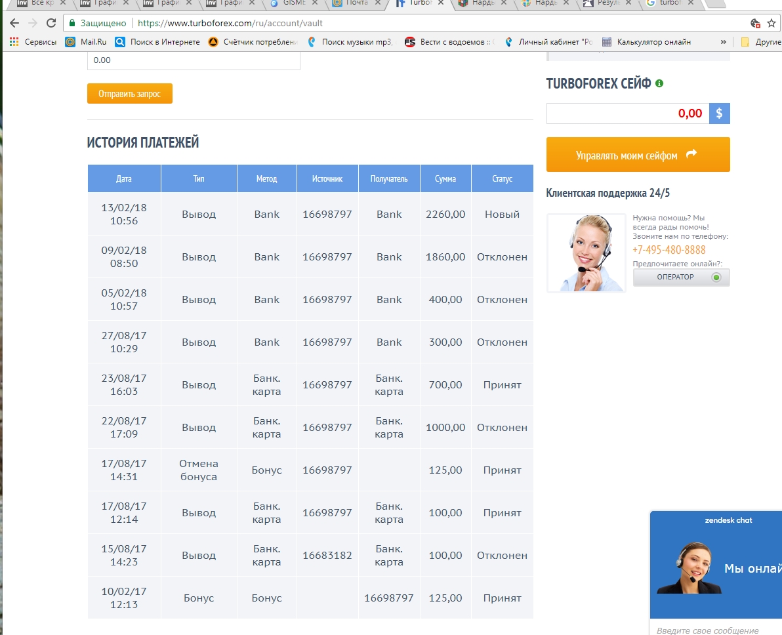This screenshot has height=635, width=782.
Task: Start online chat via ОПЕРАТОР button
Action: [x=681, y=277]
